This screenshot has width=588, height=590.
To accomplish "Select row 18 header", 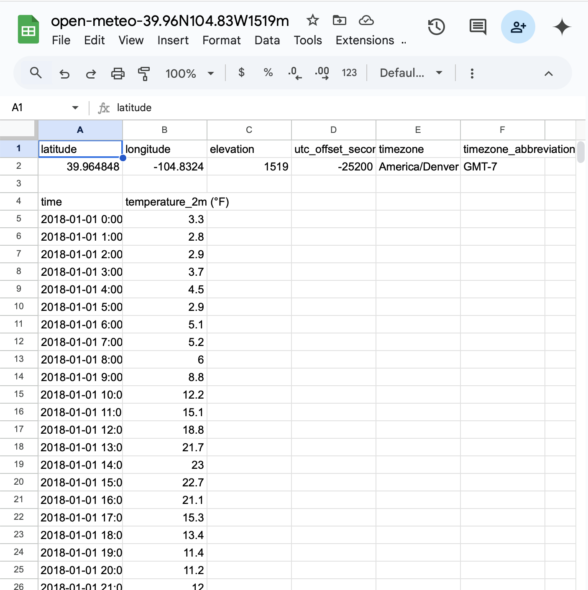I will click(x=19, y=447).
